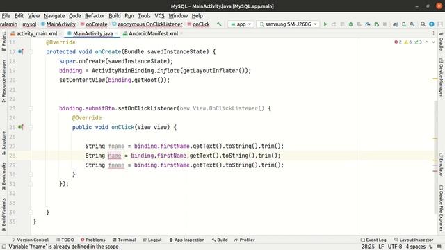Viewport: 445px width, 250px height.
Task: Toggle the Bookmarks side panel
Action: 3,176
